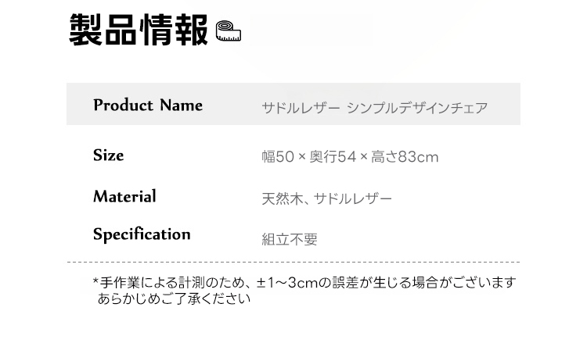Select the Material label
The height and width of the screenshot is (343, 587).
[x=124, y=196]
